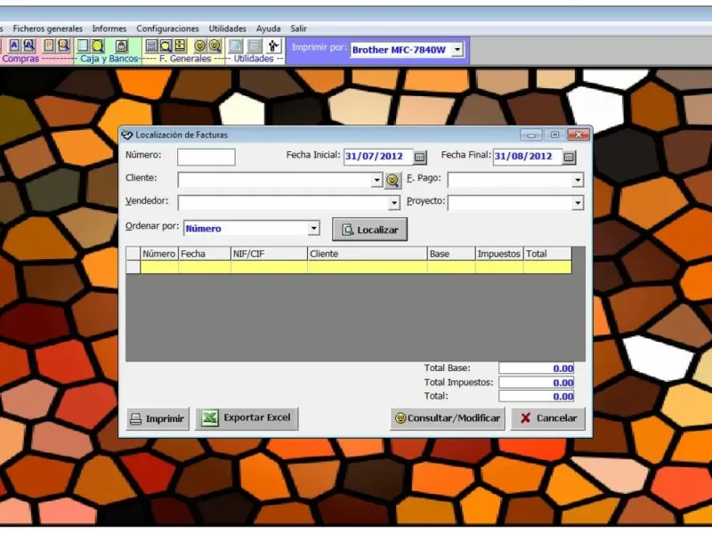Click the blue window icon in Utilidades
The width and height of the screenshot is (712, 534).
pyautogui.click(x=235, y=45)
